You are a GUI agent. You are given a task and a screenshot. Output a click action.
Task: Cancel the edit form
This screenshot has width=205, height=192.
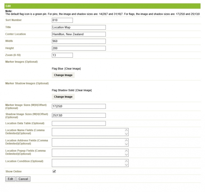tap(23, 179)
